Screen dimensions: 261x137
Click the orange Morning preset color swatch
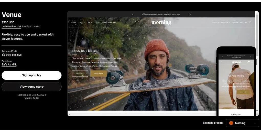pyautogui.click(x=231, y=123)
